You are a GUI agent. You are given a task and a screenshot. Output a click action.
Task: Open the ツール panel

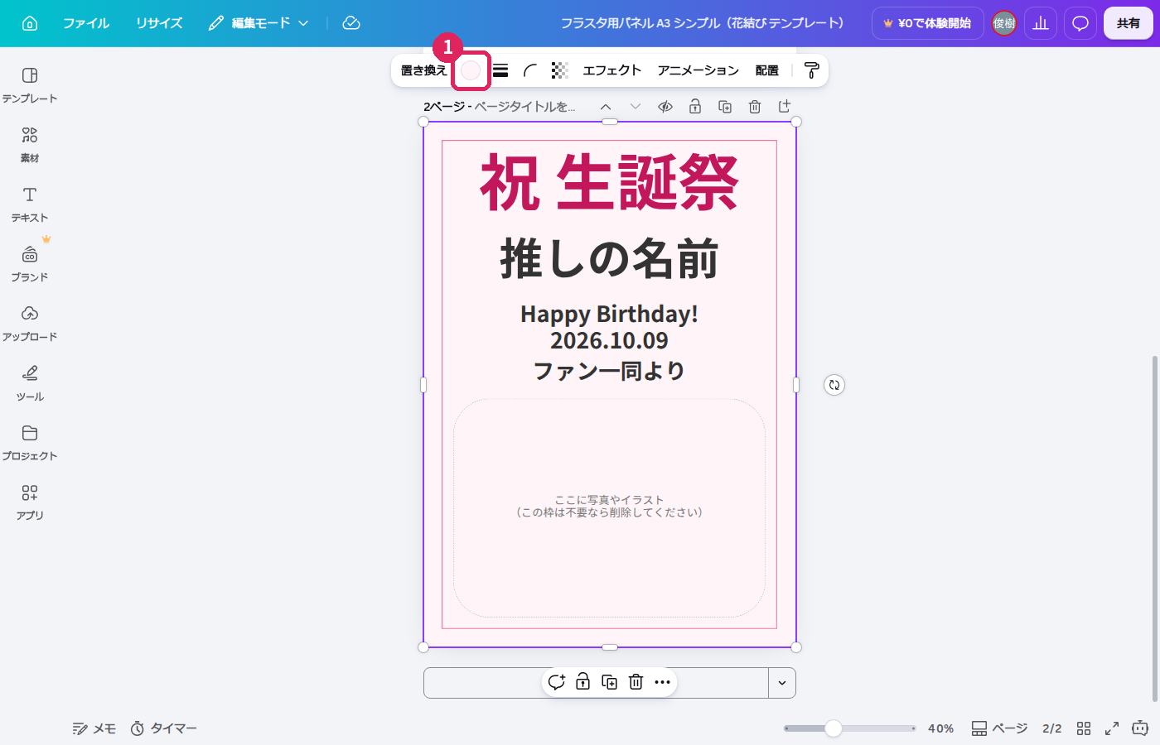tap(30, 383)
